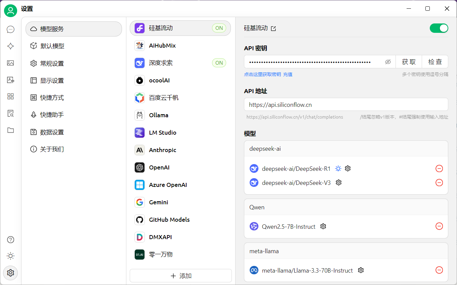Select the ocoolAI provider
Image resolution: width=457 pixels, height=285 pixels.
click(180, 80)
